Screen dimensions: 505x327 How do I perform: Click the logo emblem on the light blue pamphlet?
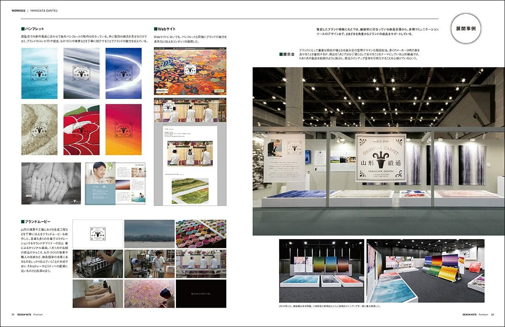point(39,73)
